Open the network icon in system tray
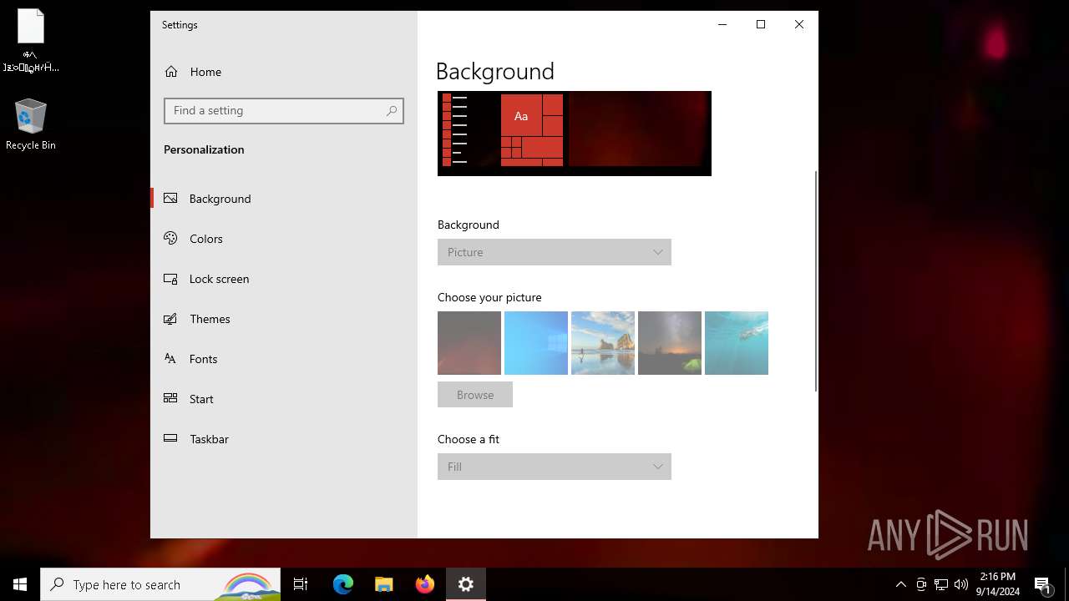The height and width of the screenshot is (601, 1069). click(941, 584)
